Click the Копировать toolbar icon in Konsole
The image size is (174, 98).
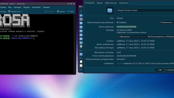point(46,11)
